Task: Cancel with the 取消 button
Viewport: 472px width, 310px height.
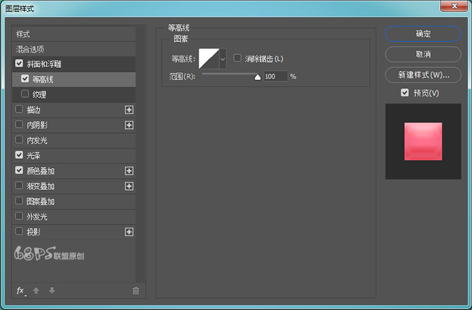Action: (x=423, y=54)
